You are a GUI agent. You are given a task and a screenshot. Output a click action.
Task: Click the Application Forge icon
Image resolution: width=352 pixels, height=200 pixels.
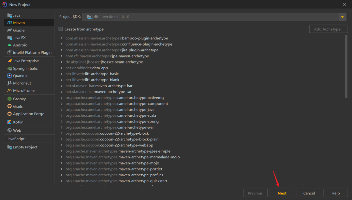[x=9, y=114]
